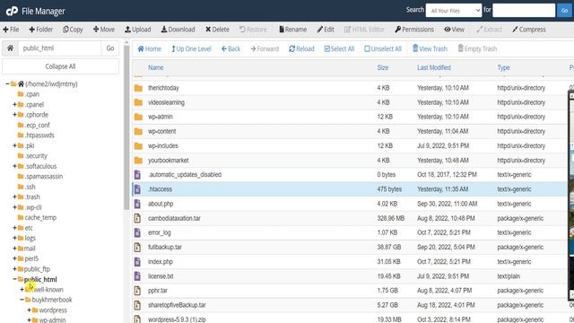Expand the logs tree folder

(14, 238)
